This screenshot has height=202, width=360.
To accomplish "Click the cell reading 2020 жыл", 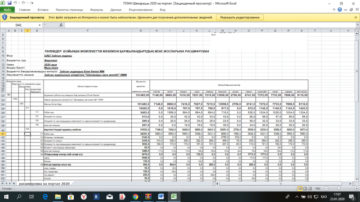I will [x=50, y=65].
